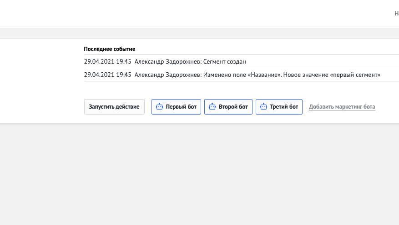Click the robot icon on Второй бот
Image resolution: width=399 pixels, height=225 pixels.
212,106
